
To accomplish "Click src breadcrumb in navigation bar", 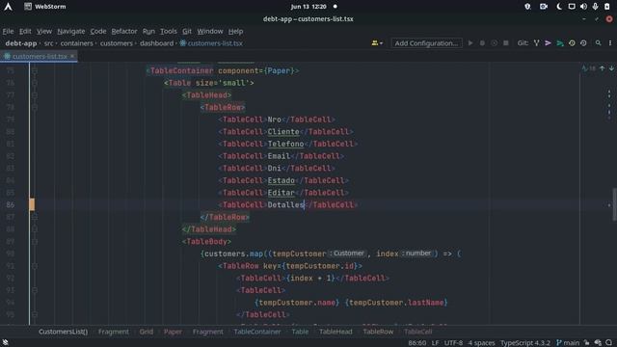I will point(48,43).
